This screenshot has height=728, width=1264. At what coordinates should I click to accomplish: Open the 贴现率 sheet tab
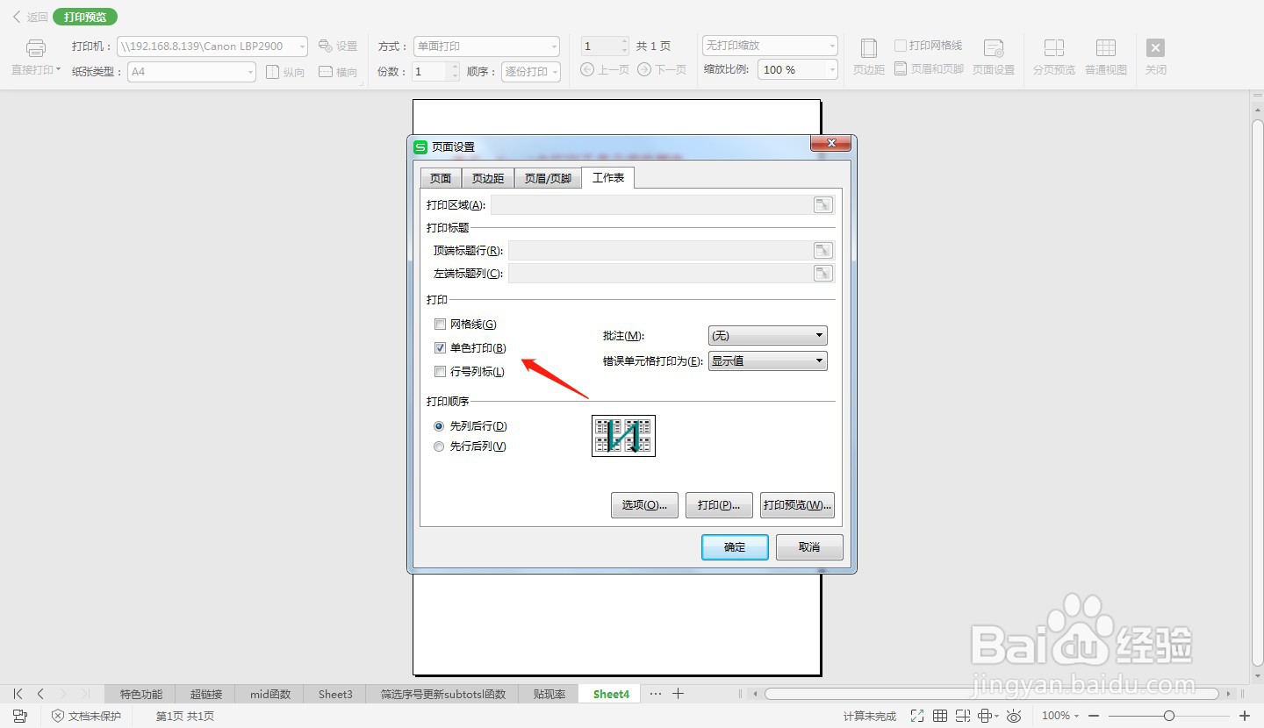(x=549, y=694)
